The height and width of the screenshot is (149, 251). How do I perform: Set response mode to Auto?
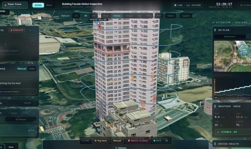(x=32, y=69)
